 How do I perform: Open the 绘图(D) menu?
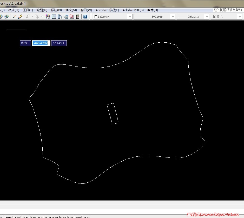42,10
